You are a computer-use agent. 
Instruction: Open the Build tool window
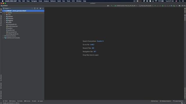tap(34, 101)
